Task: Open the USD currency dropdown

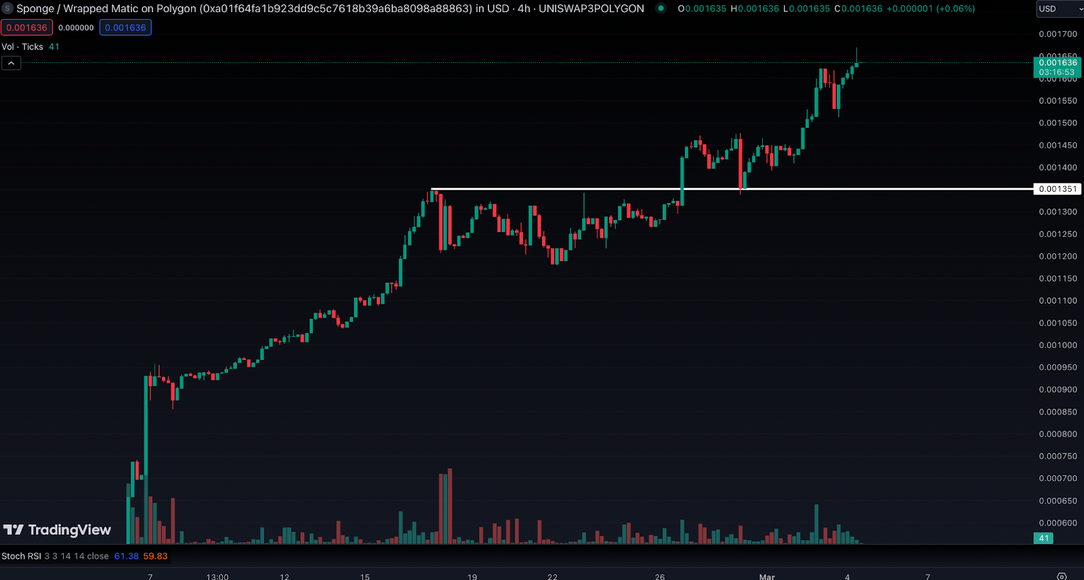Action: pyautogui.click(x=1060, y=9)
